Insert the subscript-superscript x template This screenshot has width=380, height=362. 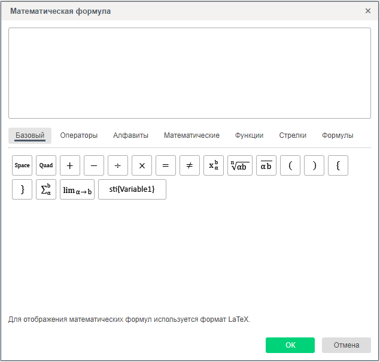pos(214,165)
